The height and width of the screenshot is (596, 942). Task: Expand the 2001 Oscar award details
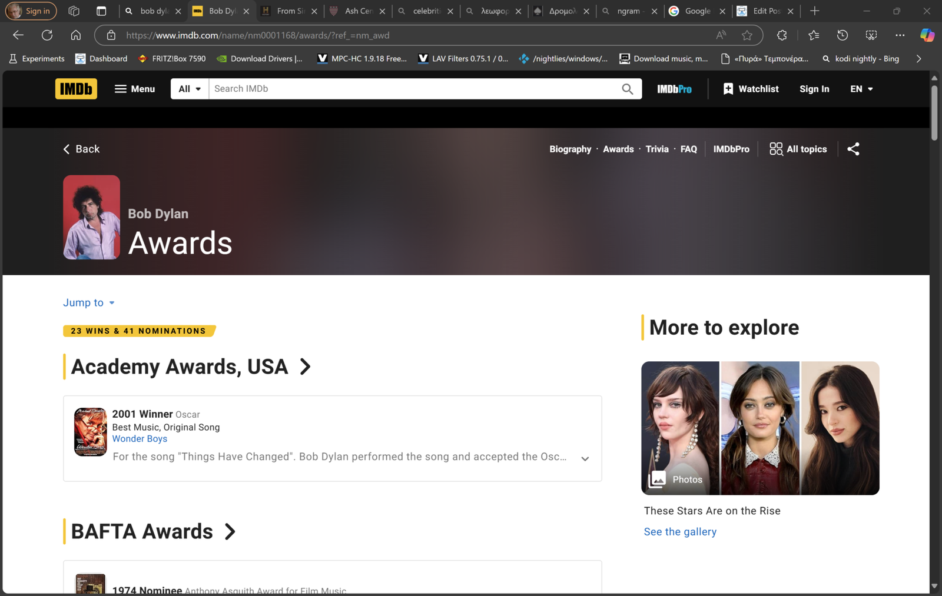(x=585, y=459)
